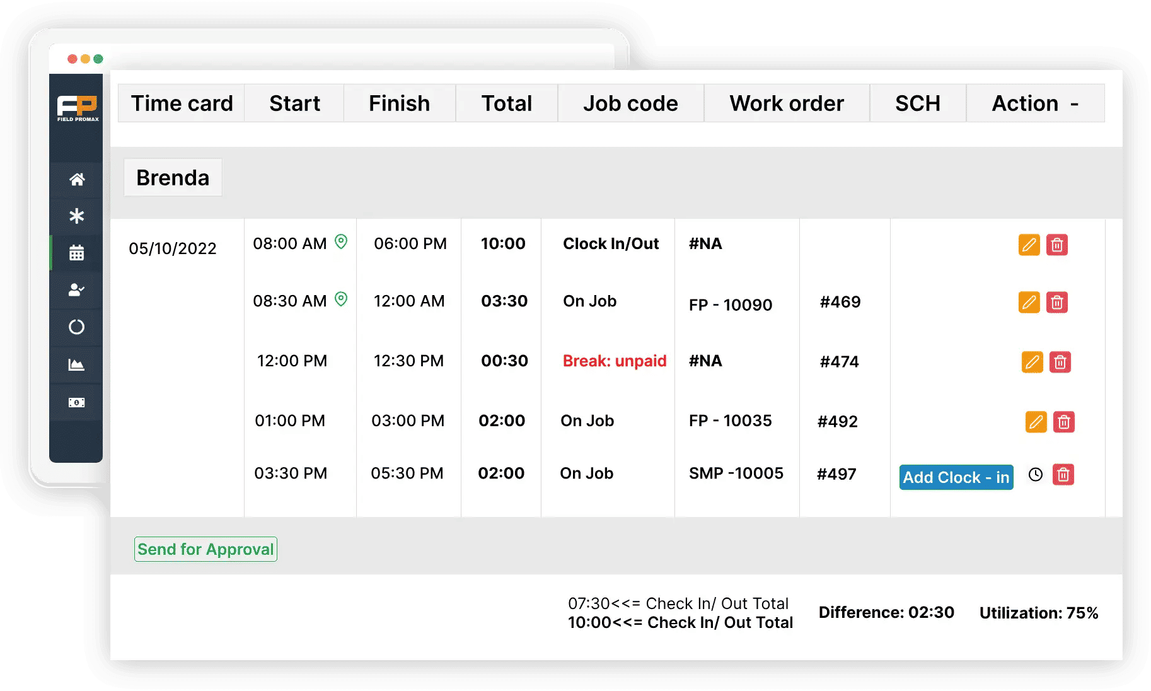Click Send for Approval button
This screenshot has width=1151, height=691.
pos(205,549)
